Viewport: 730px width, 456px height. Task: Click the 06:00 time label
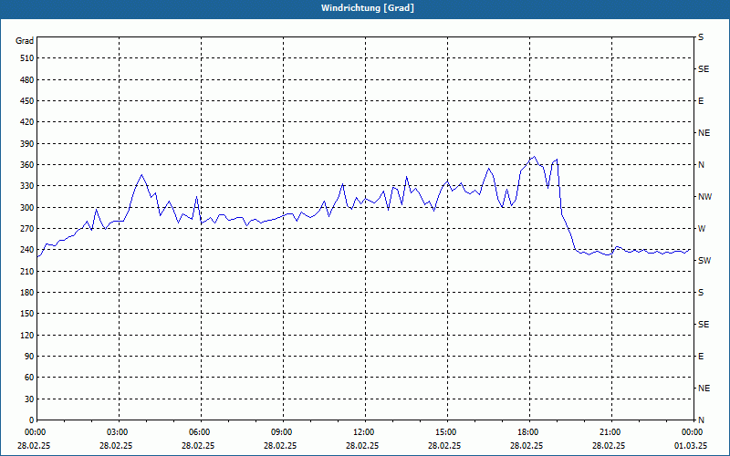199,432
